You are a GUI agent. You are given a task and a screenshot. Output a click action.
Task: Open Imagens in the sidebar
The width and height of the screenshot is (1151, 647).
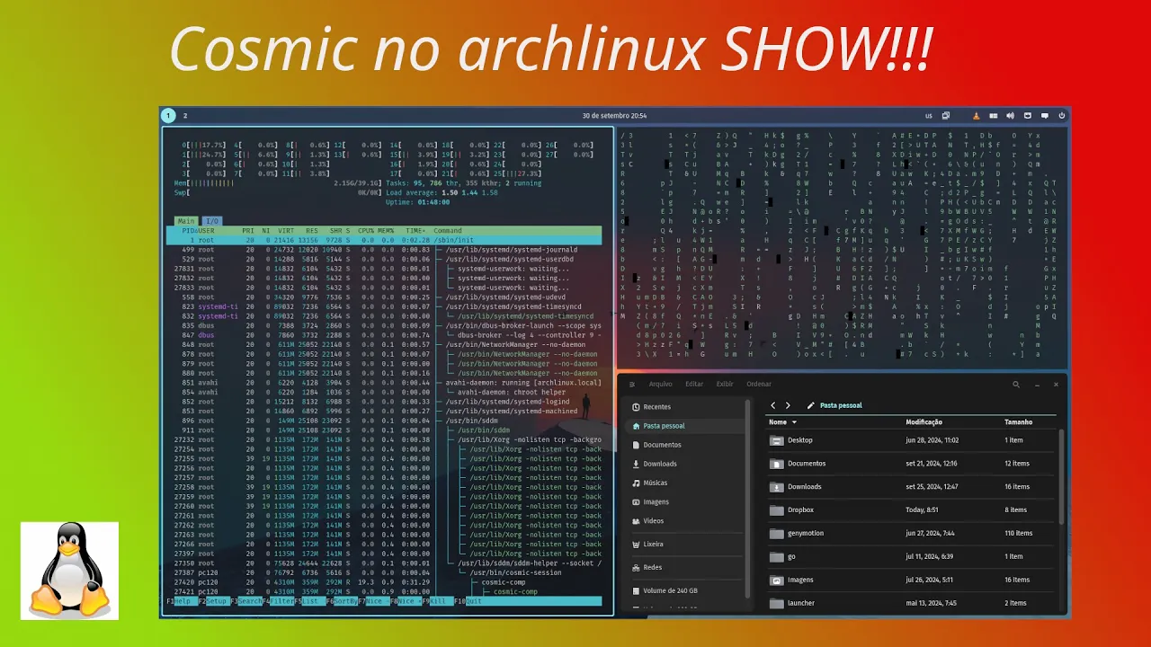tap(685, 501)
